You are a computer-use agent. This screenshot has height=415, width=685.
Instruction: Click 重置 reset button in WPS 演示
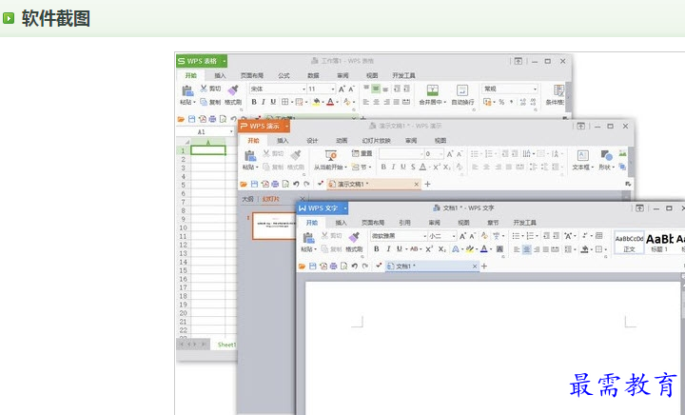pyautogui.click(x=362, y=153)
